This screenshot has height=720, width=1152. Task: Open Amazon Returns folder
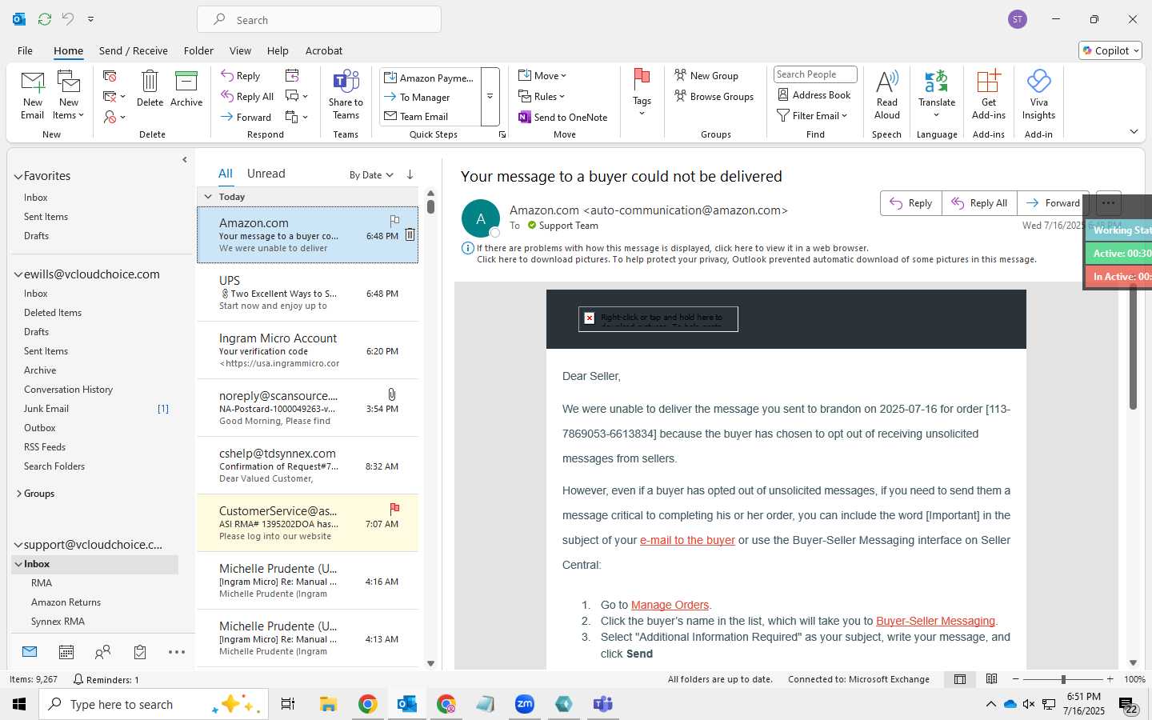[x=66, y=602]
